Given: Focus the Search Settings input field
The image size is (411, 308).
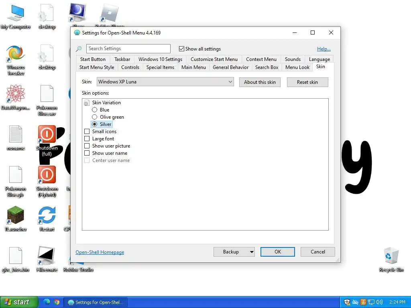Looking at the screenshot, I should [128, 49].
